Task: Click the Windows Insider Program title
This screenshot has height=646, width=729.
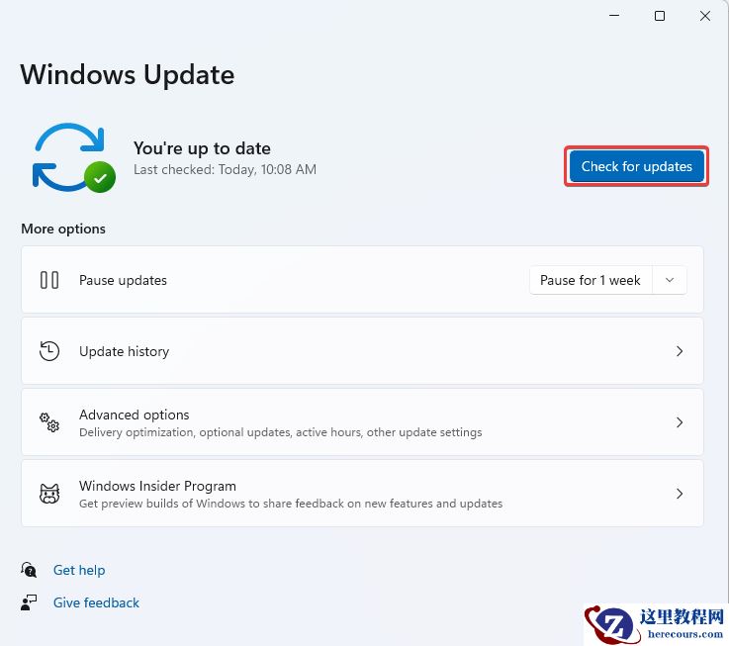Action: pos(157,486)
